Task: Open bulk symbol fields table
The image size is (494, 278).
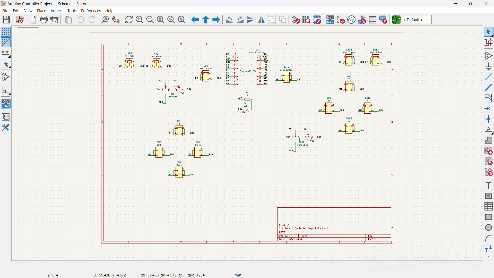Action: pyautogui.click(x=372, y=20)
